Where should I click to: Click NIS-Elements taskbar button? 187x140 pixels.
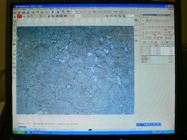[x=41, y=133]
